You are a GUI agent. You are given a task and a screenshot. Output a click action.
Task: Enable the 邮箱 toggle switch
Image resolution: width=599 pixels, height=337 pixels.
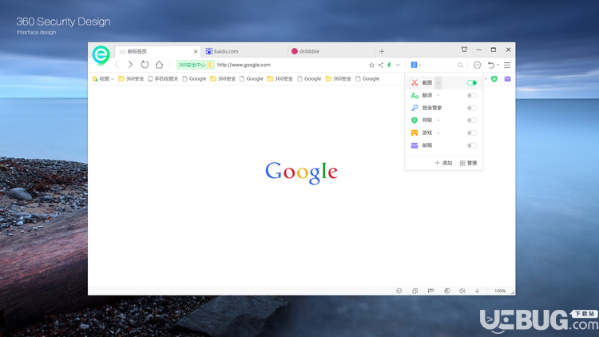coord(472,145)
